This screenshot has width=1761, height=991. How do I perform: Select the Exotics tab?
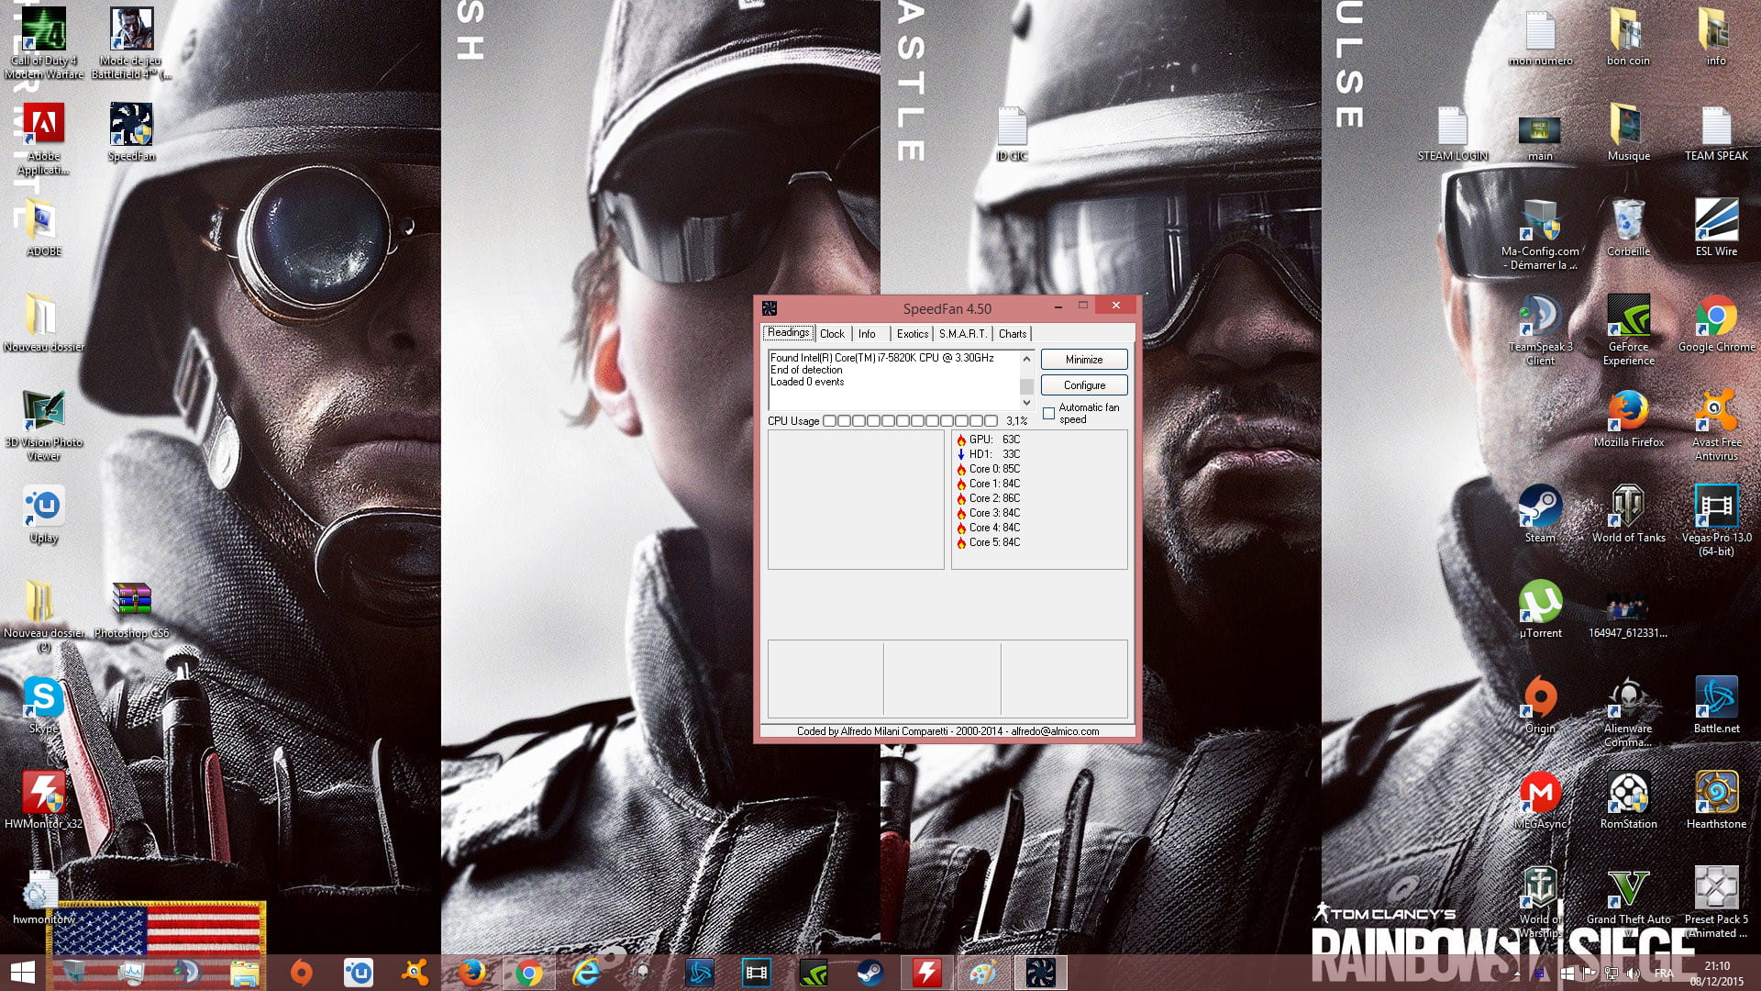(x=912, y=334)
